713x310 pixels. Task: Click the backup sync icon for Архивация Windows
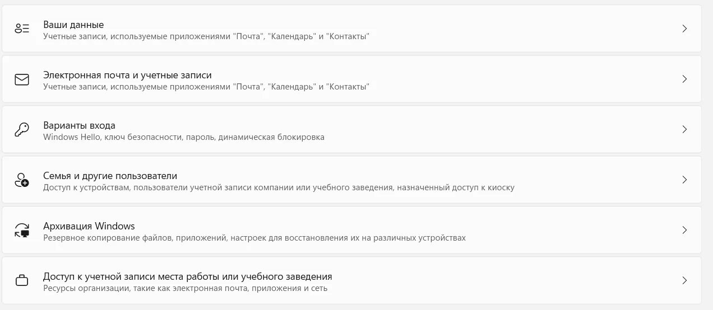[22, 230]
